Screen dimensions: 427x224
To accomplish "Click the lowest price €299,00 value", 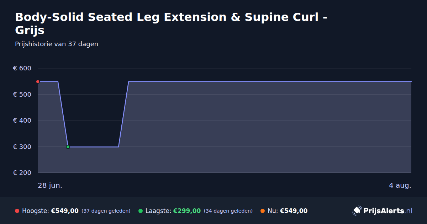I will 187,211.
